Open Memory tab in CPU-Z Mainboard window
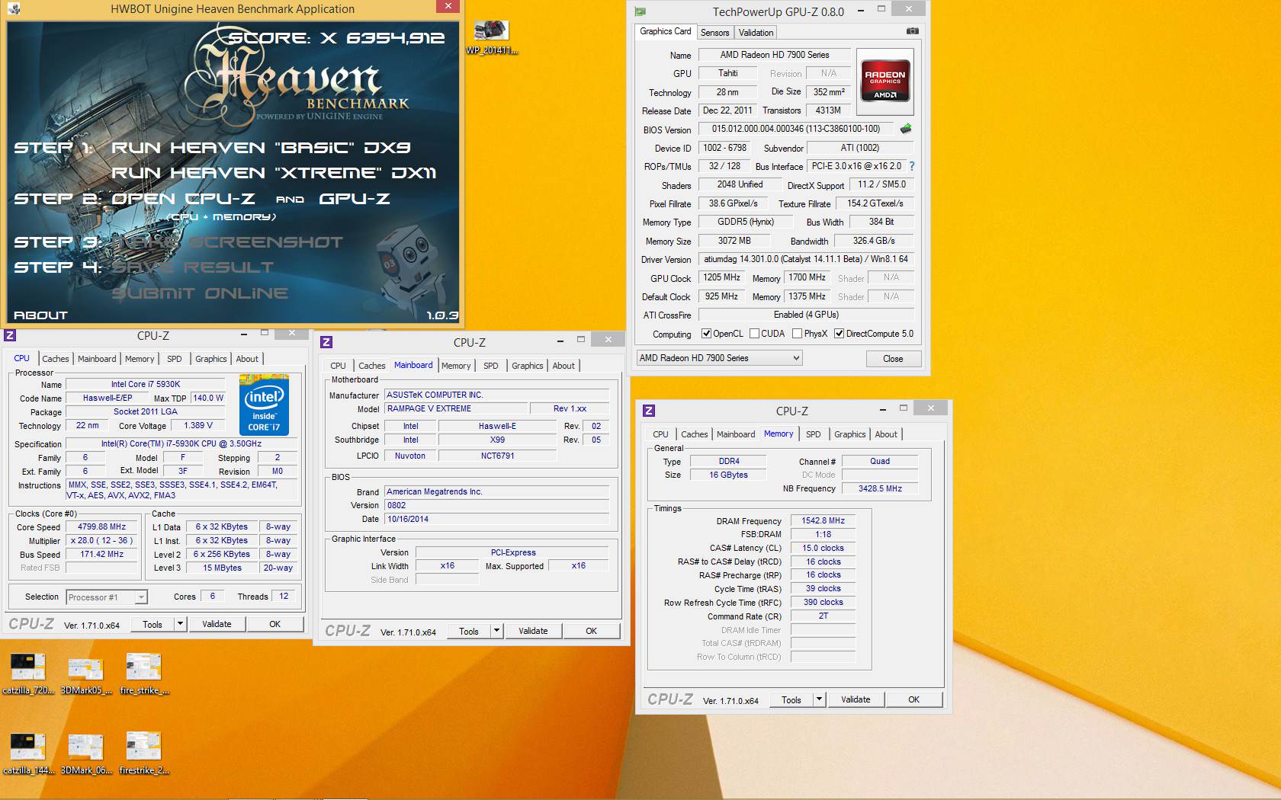 (x=456, y=366)
